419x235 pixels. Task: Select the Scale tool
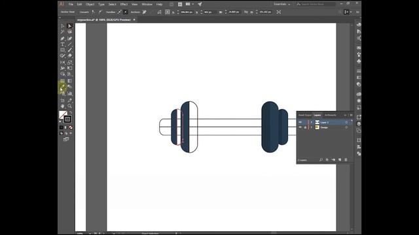pos(70,63)
